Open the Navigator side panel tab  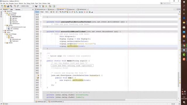(x=1, y=14)
